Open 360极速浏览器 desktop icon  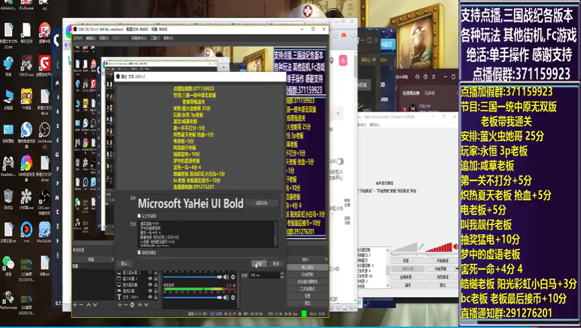click(x=26, y=167)
